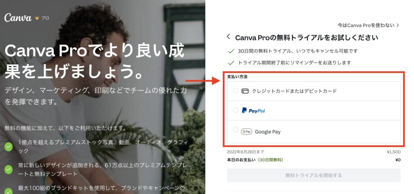Click the crown Pro icon
Screen dimensions: 414x194
pos(37,18)
